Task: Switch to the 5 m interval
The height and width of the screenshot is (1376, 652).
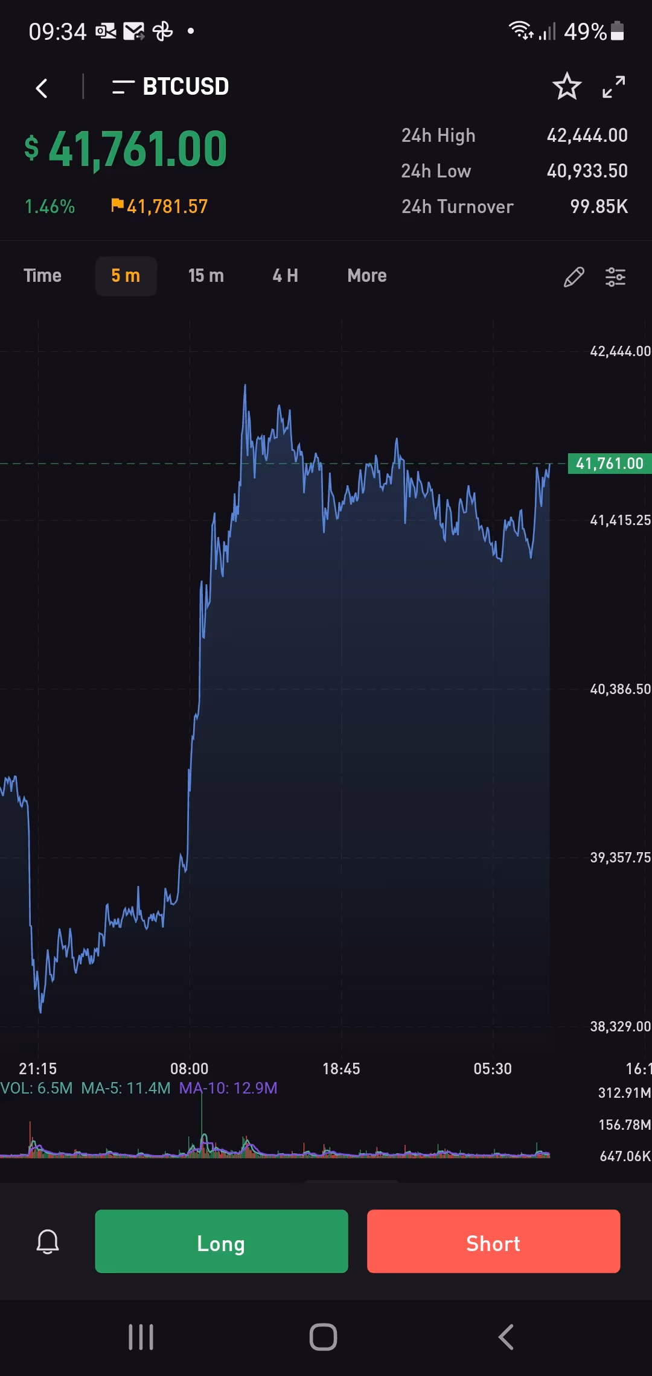Action: [x=126, y=276]
